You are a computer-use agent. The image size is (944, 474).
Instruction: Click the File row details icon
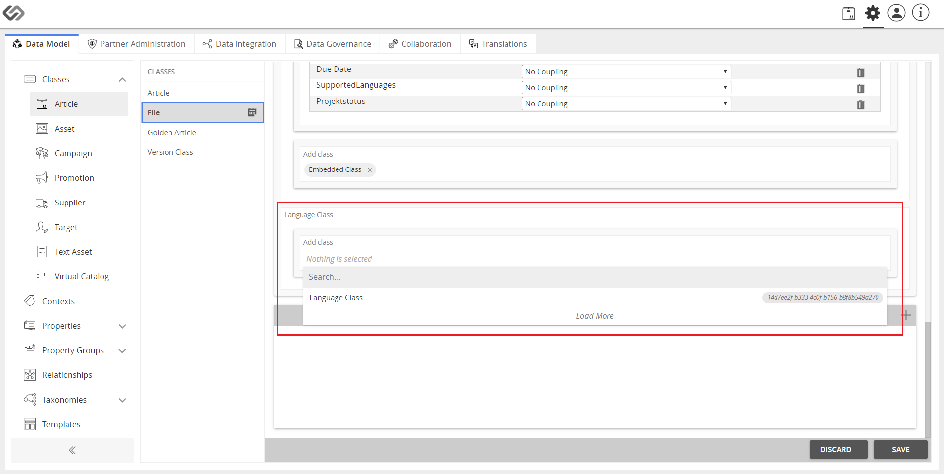coord(252,112)
